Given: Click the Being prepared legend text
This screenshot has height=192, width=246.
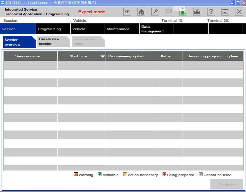Looking at the screenshot, I should click(x=181, y=175).
